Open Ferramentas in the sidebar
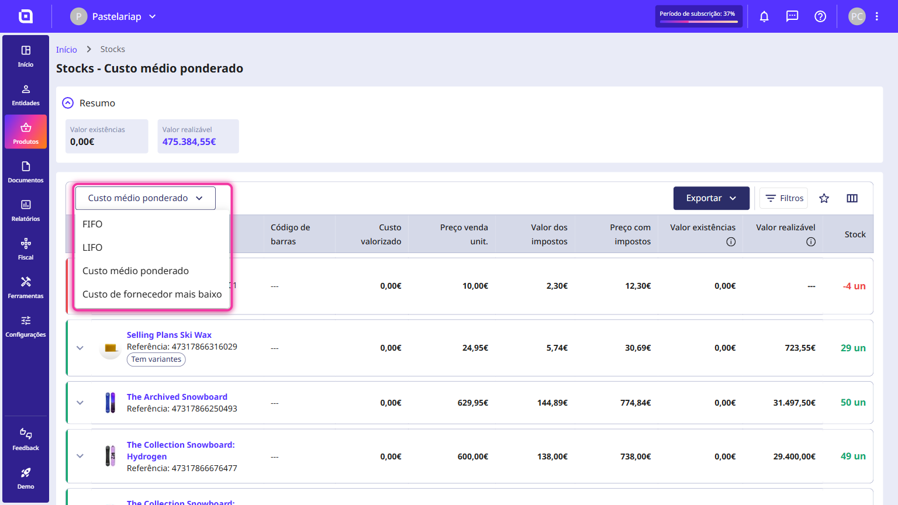Image resolution: width=898 pixels, height=505 pixels. 26,288
